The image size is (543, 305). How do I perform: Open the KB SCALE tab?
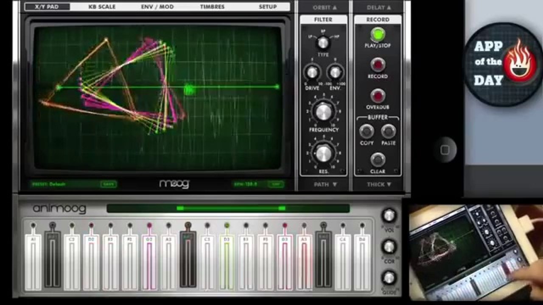pyautogui.click(x=102, y=7)
